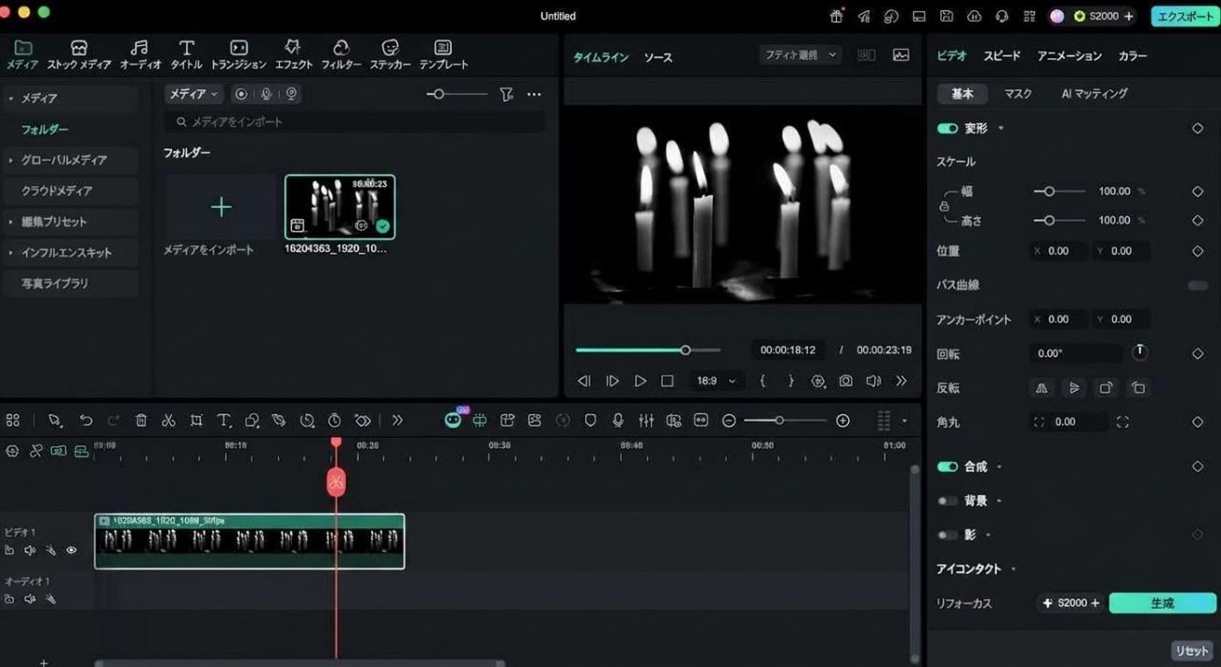
Task: Click the stop button in preview
Action: pyautogui.click(x=667, y=380)
